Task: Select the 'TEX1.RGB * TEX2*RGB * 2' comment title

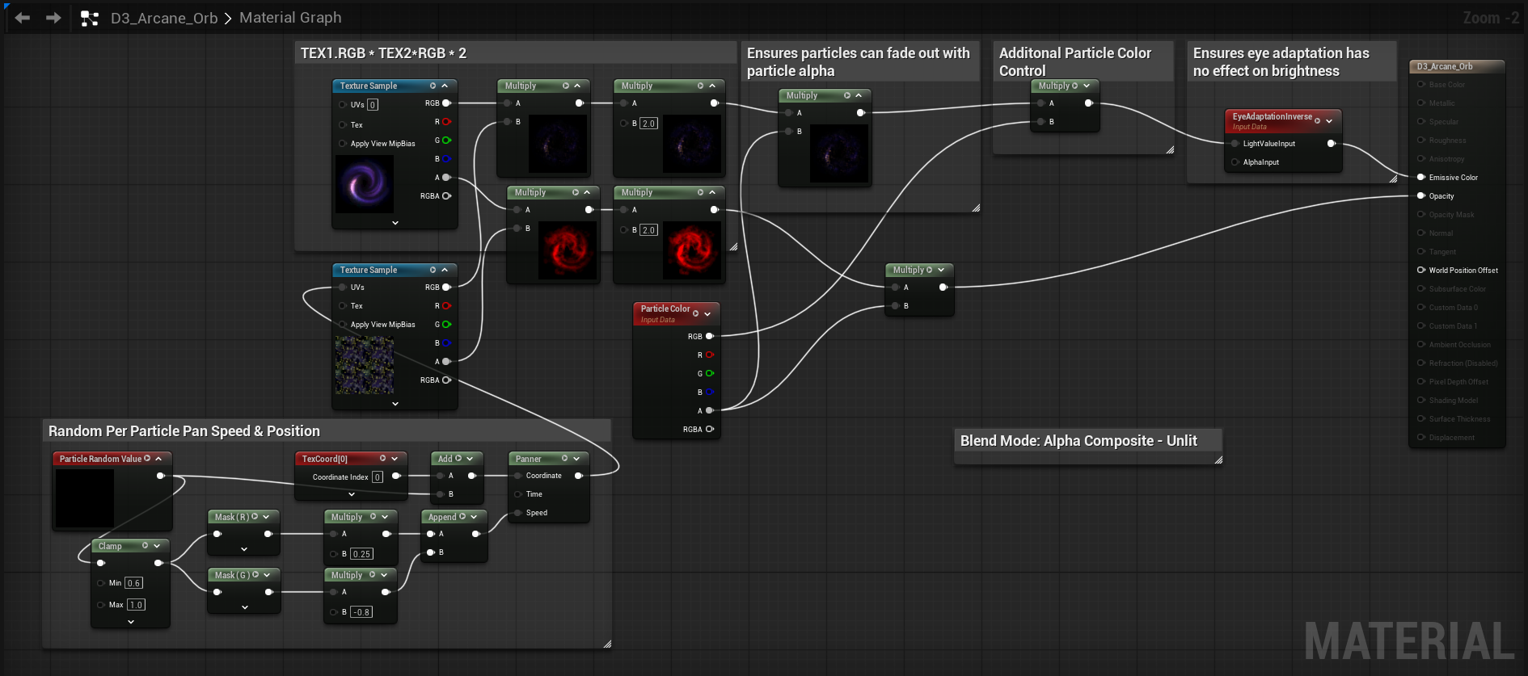Action: pos(383,53)
